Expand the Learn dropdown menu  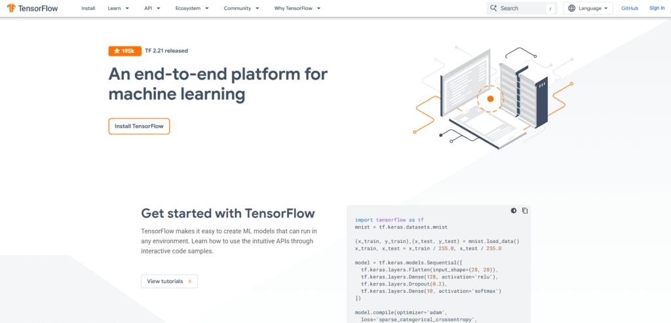tap(118, 8)
